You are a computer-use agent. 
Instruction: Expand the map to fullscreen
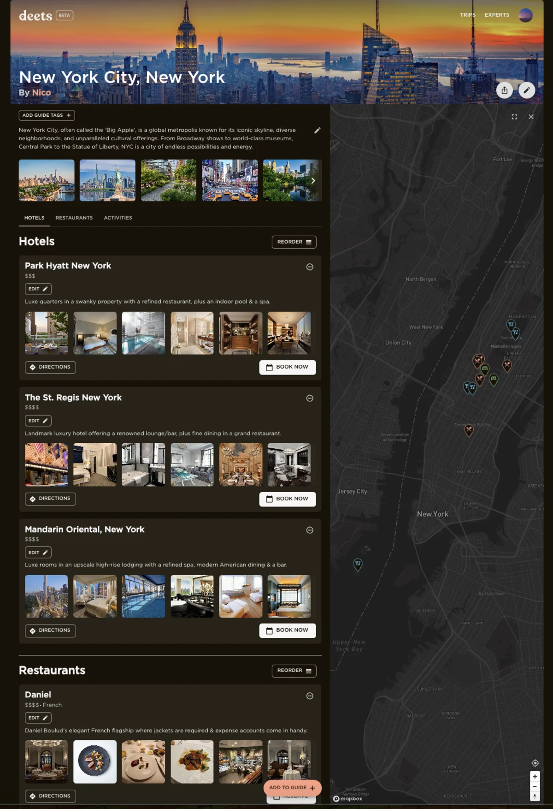click(514, 117)
